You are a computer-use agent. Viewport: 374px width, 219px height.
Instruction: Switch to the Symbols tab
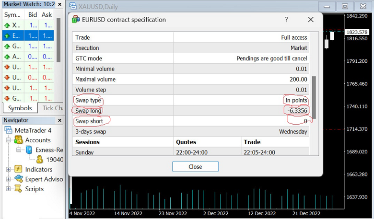[20, 108]
